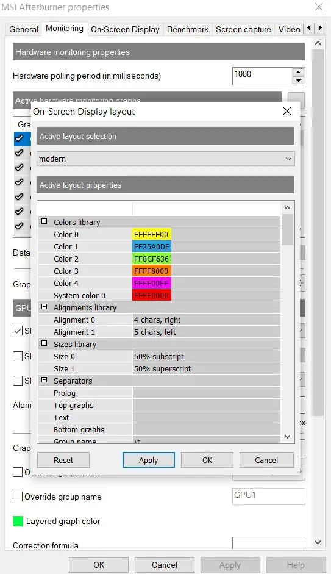Viewport: 331px width, 574px height.
Task: Click the hardware polling period field
Action: pyautogui.click(x=262, y=76)
